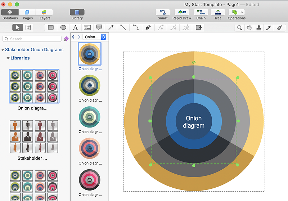Select the Rectangle shape tool
288x201 pixels.
pyautogui.click(x=51, y=27)
